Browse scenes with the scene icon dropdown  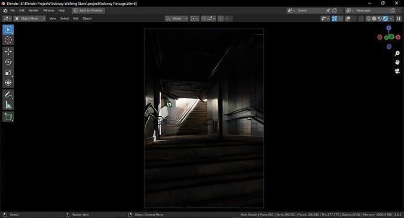(x=292, y=11)
